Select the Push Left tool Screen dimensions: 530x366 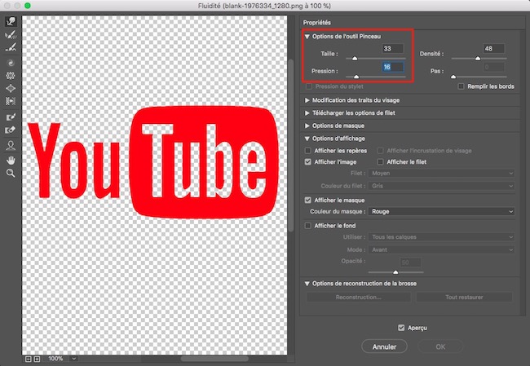[11, 101]
